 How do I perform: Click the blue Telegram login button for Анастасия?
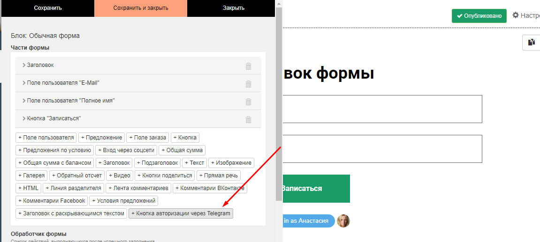coord(309,220)
